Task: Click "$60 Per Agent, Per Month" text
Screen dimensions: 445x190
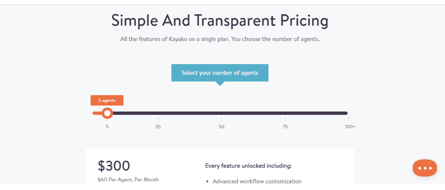Action: (x=128, y=180)
